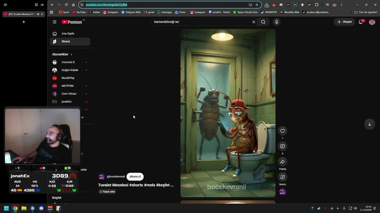
Task: Open Coconut B subscription channel
Action: coord(70,62)
